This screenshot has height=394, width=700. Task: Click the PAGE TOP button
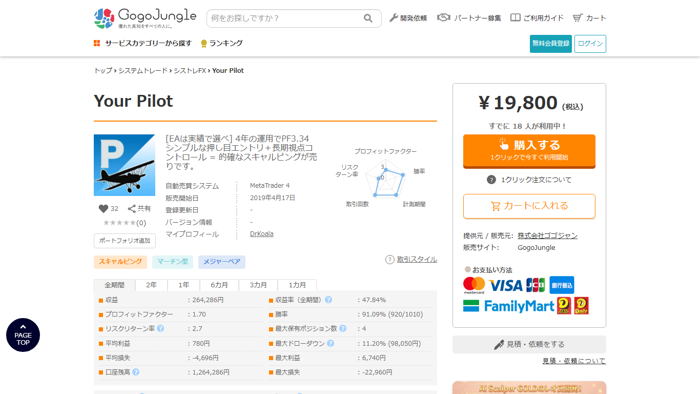click(x=23, y=335)
